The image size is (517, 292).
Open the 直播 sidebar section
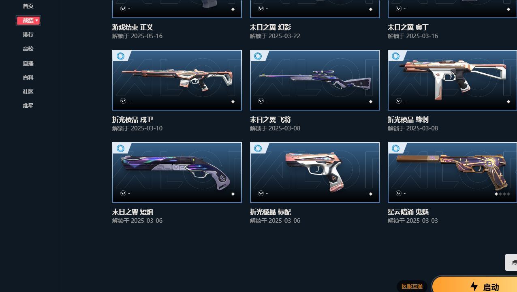click(x=28, y=63)
